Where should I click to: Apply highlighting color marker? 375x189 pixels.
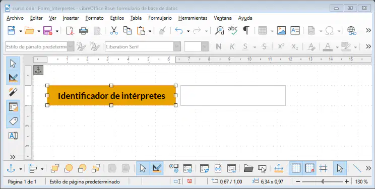(x=346, y=47)
